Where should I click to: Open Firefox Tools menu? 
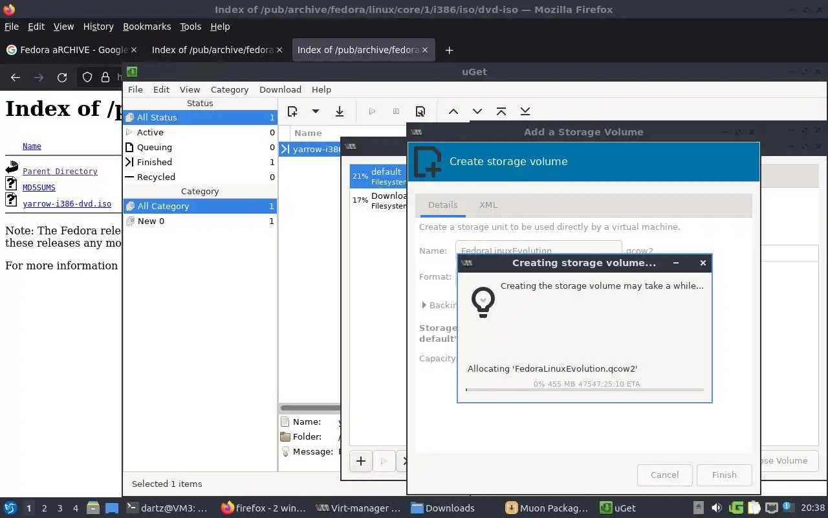pyautogui.click(x=191, y=27)
